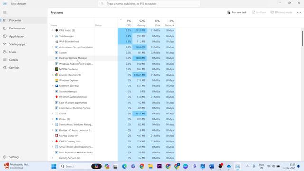Select Host Process for Windows Tasks row
This screenshot has height=171, width=304.
point(112,152)
